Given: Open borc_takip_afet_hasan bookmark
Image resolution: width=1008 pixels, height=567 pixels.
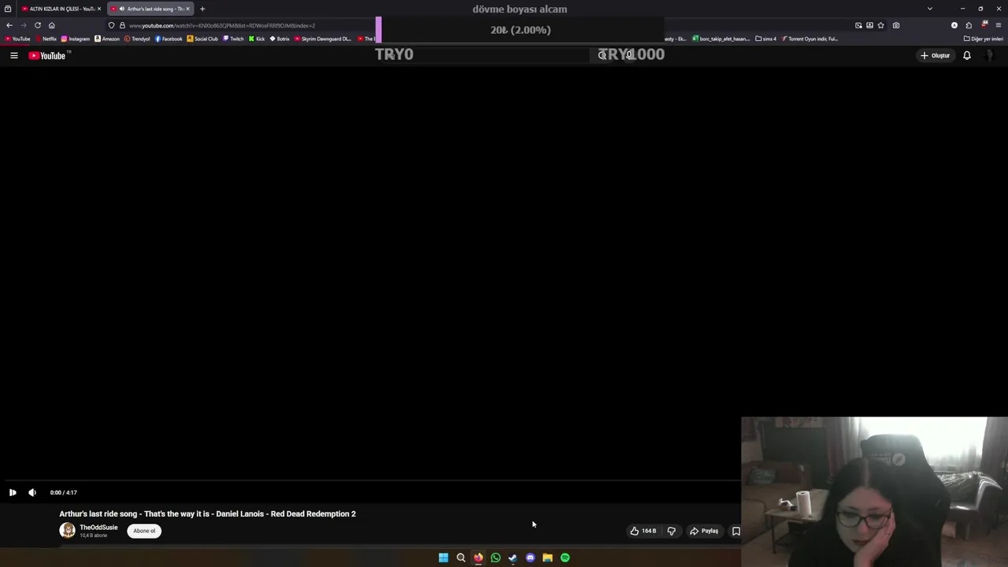Looking at the screenshot, I should (721, 39).
